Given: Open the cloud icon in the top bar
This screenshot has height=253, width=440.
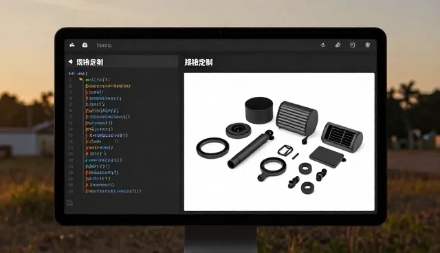Looking at the screenshot, I should click(85, 45).
